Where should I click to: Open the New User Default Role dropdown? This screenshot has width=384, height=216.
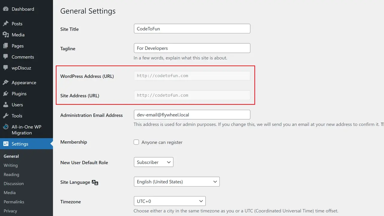click(153, 162)
